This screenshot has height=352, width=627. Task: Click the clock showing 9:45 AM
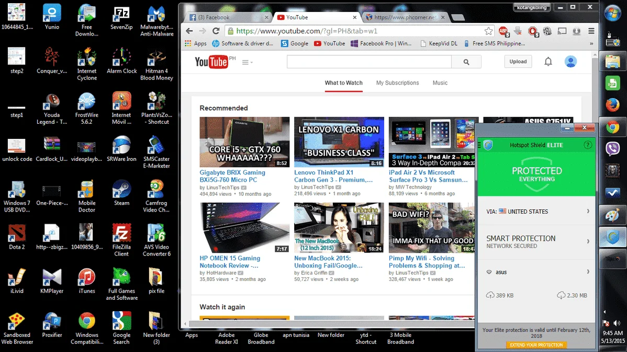tap(612, 333)
